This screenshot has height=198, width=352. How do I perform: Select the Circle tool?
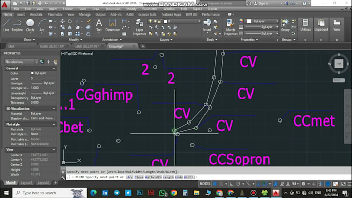pos(30,25)
